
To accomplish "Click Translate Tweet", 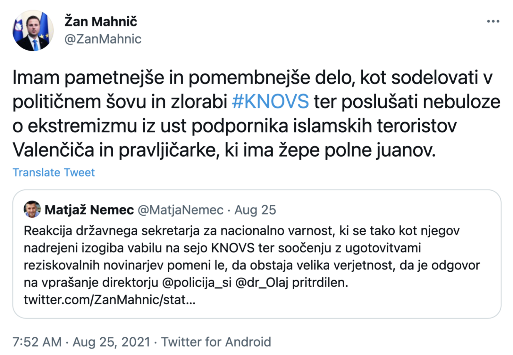I will click(x=54, y=172).
